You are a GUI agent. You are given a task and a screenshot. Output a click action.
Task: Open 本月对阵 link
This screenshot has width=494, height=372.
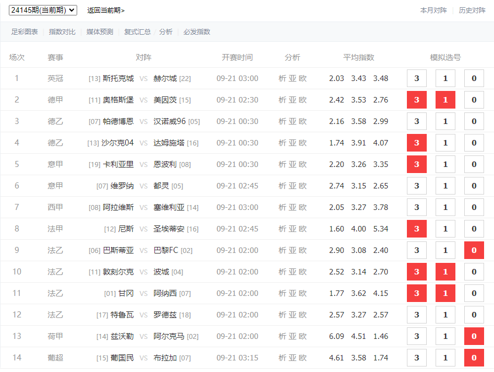pyautogui.click(x=433, y=10)
